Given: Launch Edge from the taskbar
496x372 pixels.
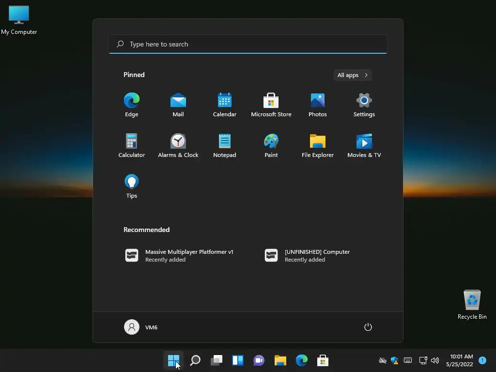Looking at the screenshot, I should [301, 360].
